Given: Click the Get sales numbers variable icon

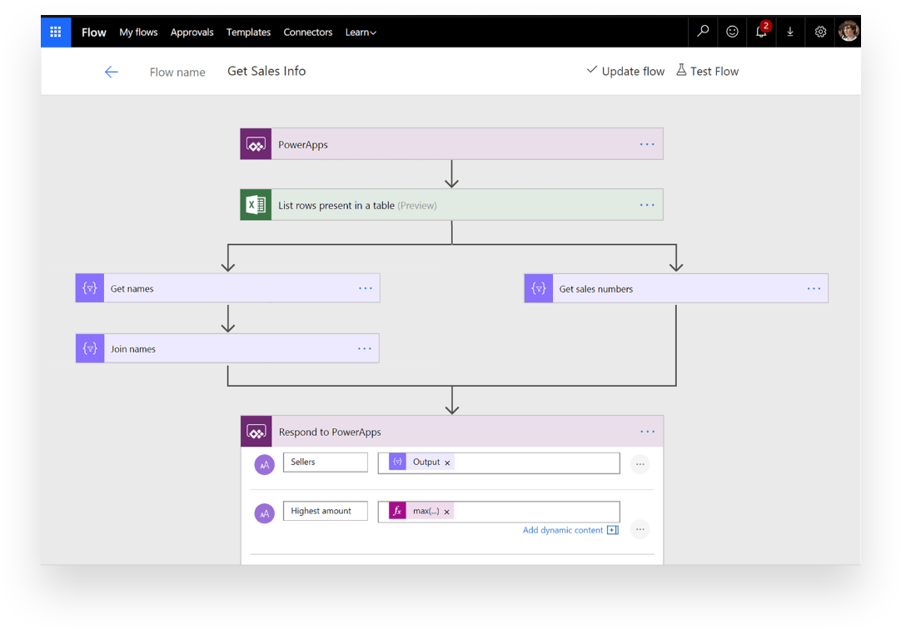Looking at the screenshot, I should (x=539, y=288).
